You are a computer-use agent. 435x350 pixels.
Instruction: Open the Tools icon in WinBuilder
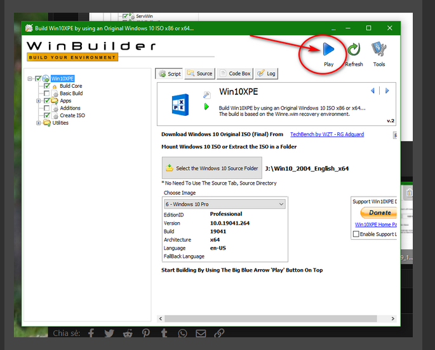379,49
